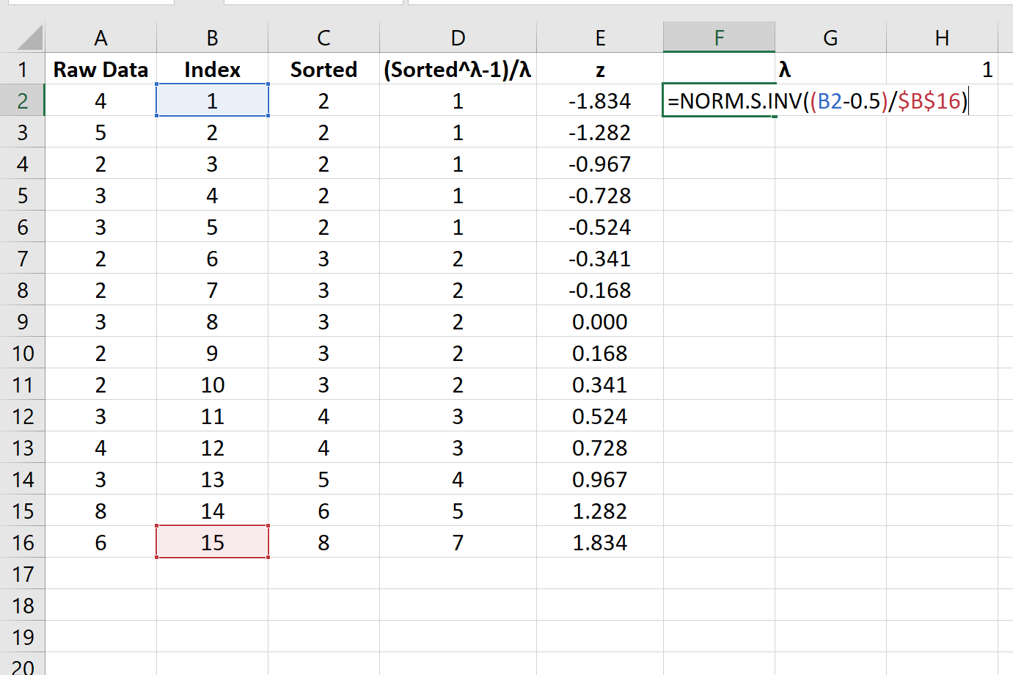Click cell B15 with index 14

coord(212,511)
